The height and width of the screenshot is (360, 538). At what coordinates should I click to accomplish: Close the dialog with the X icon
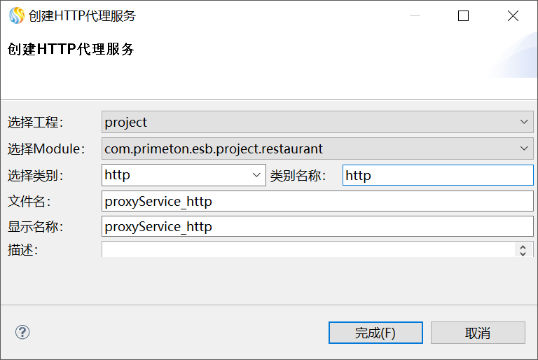(x=513, y=15)
